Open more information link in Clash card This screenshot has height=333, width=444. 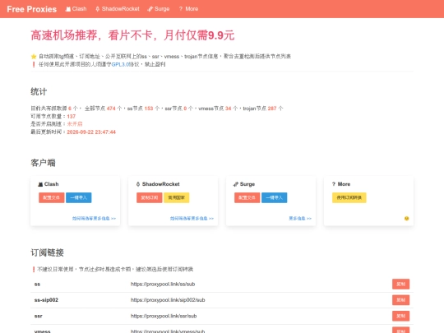[x=94, y=219]
